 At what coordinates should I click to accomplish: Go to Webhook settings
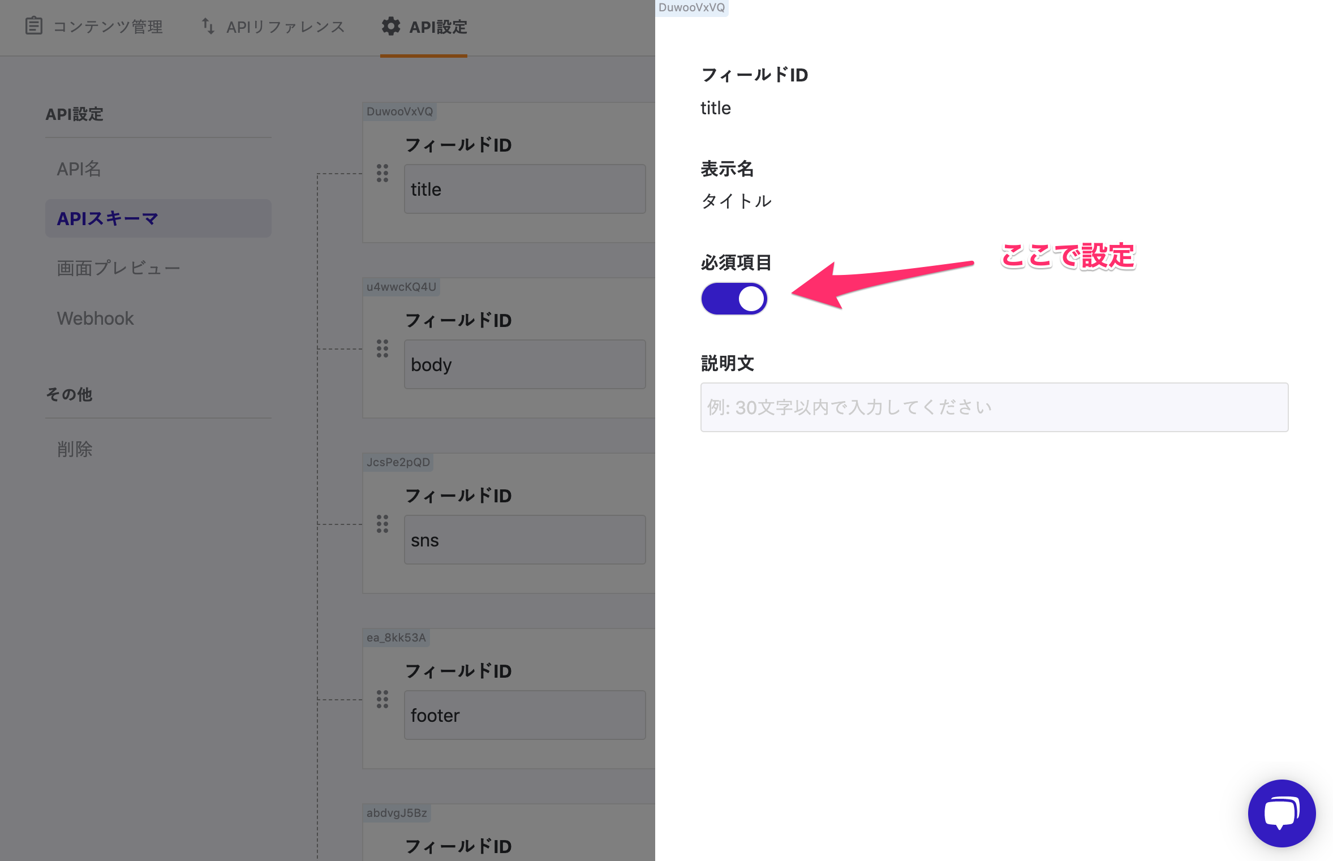[x=95, y=318]
